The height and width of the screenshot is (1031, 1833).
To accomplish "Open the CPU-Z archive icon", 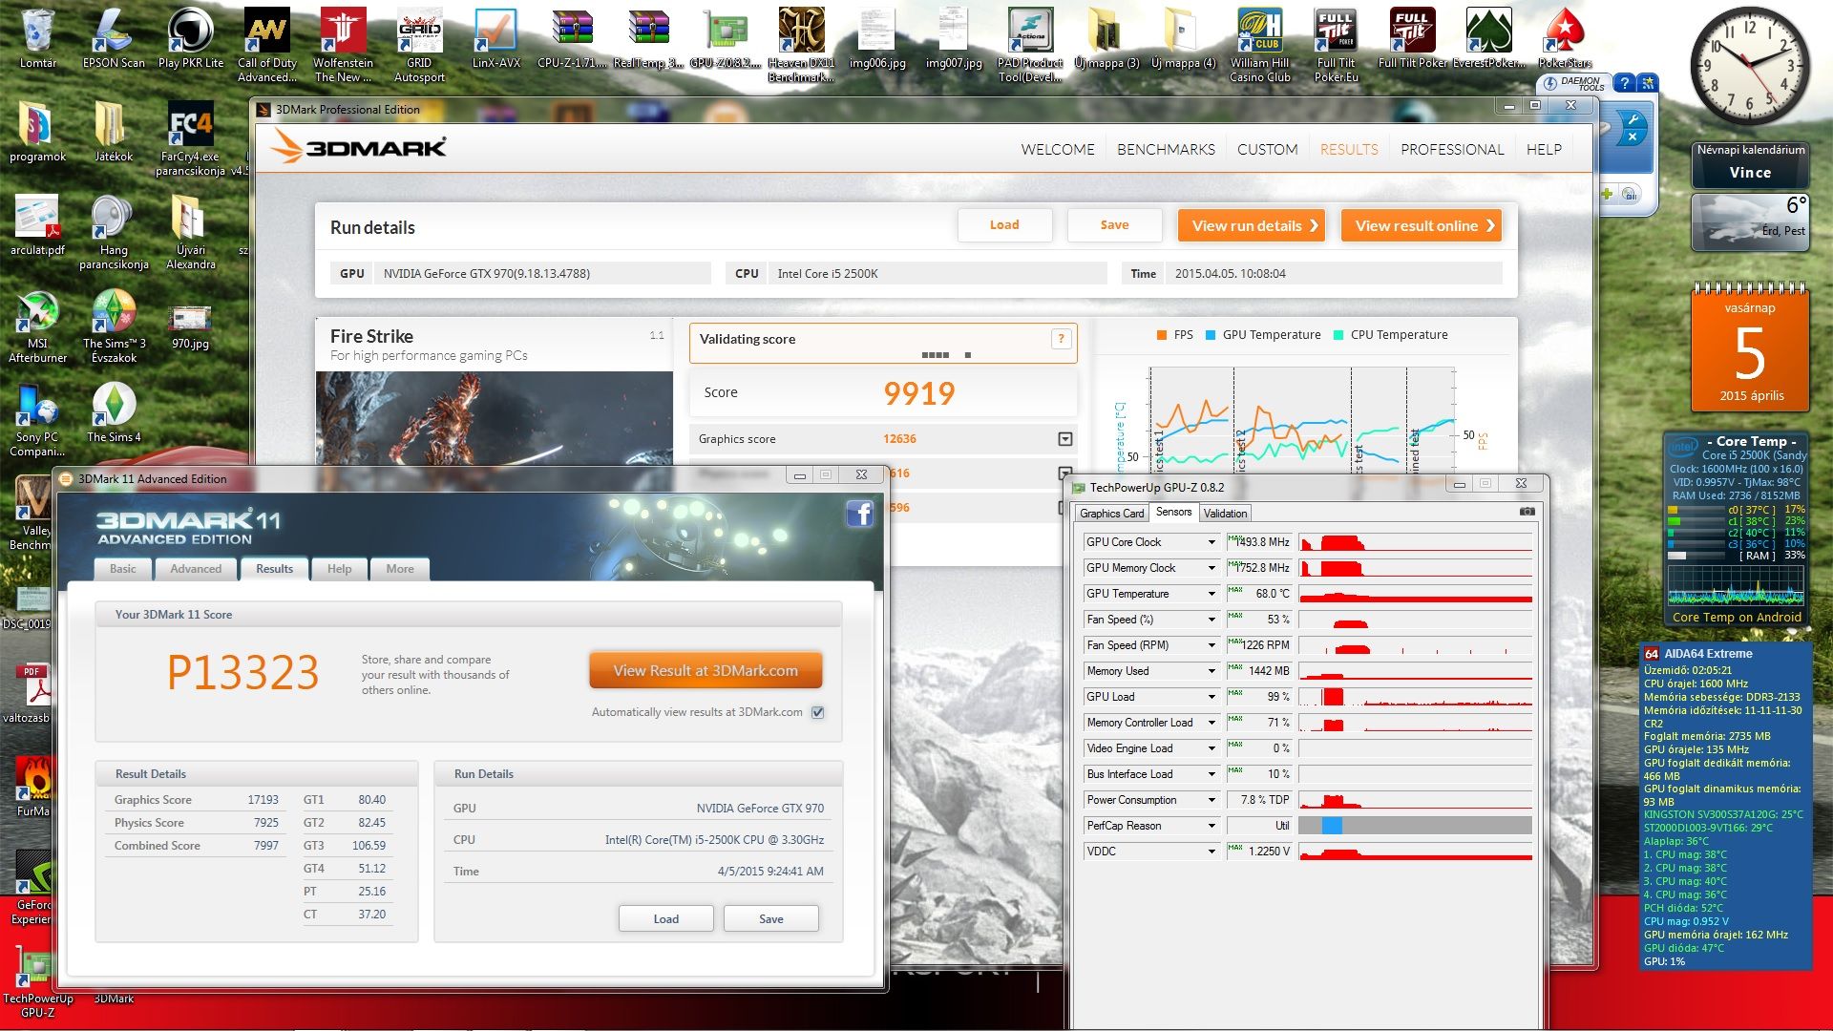I will [x=572, y=38].
